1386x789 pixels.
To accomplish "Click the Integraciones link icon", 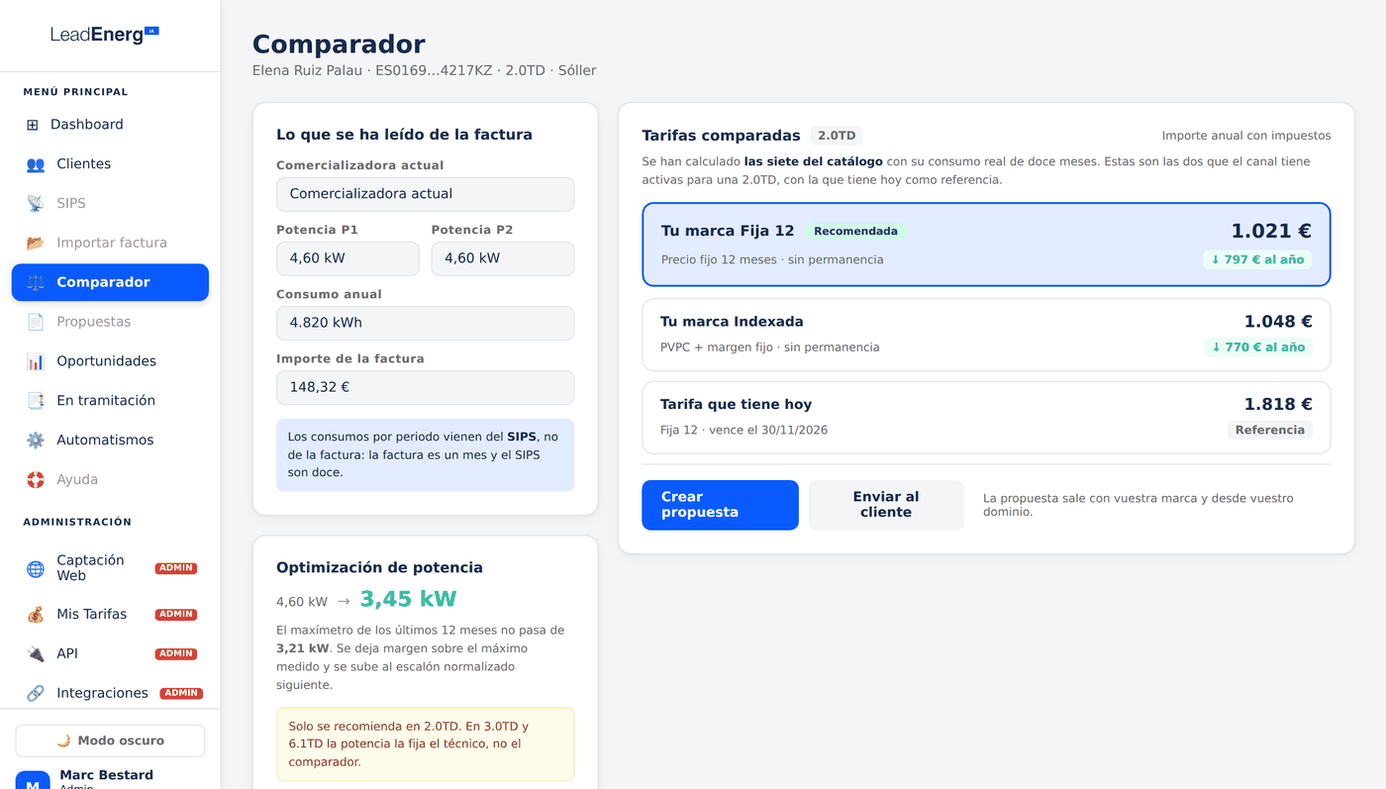I will point(36,694).
